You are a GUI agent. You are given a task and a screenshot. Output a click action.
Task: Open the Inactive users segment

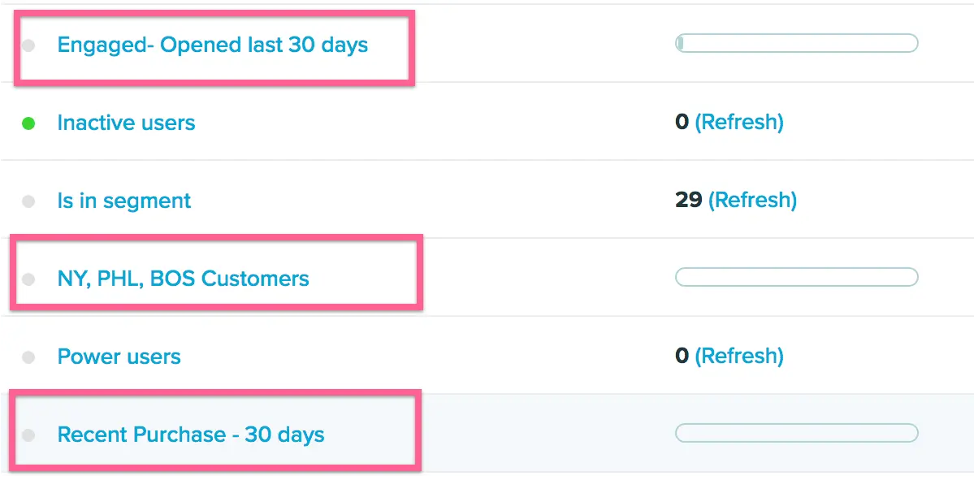tap(126, 123)
